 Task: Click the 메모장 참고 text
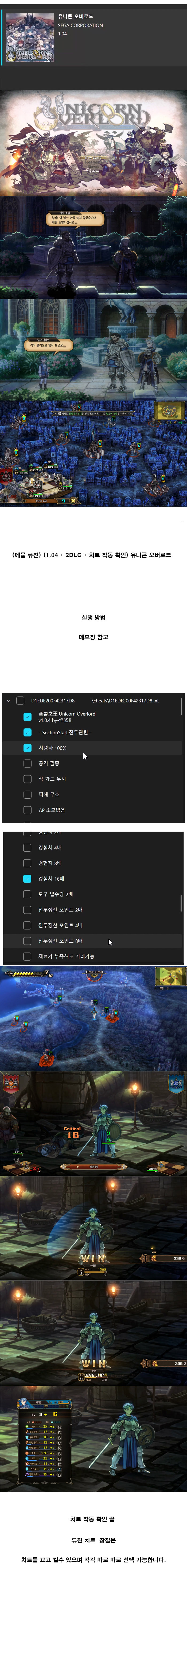click(x=93, y=636)
